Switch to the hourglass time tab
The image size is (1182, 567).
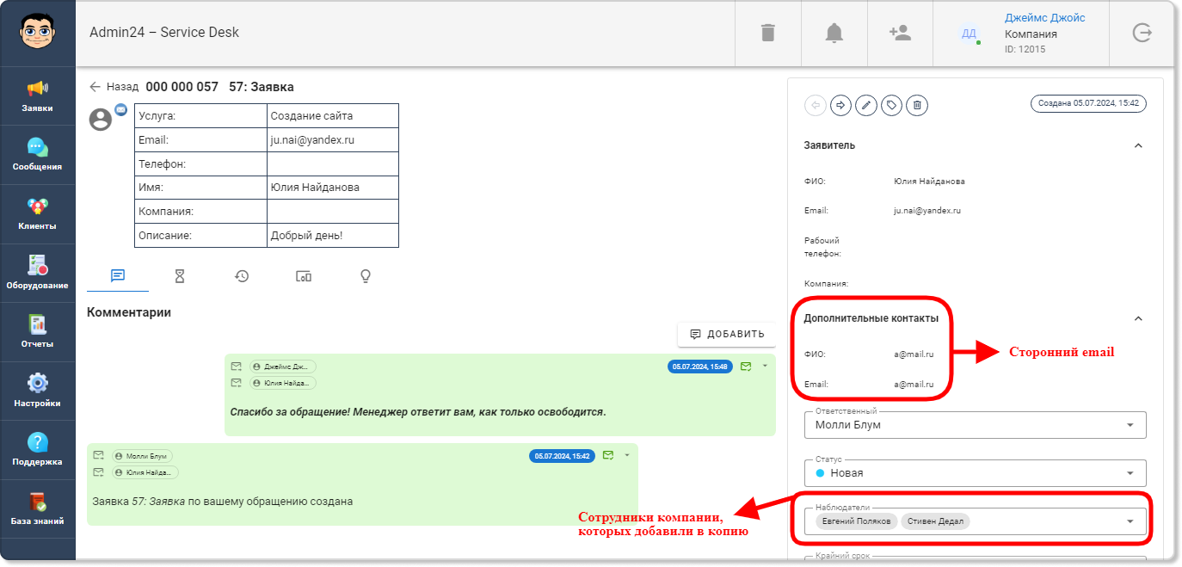pos(180,276)
